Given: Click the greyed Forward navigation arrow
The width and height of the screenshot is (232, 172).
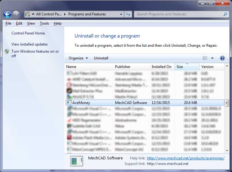Looking at the screenshot, I should coord(16,14).
